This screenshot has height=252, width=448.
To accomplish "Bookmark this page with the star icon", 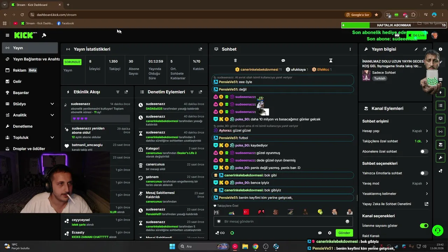I will tap(376, 15).
